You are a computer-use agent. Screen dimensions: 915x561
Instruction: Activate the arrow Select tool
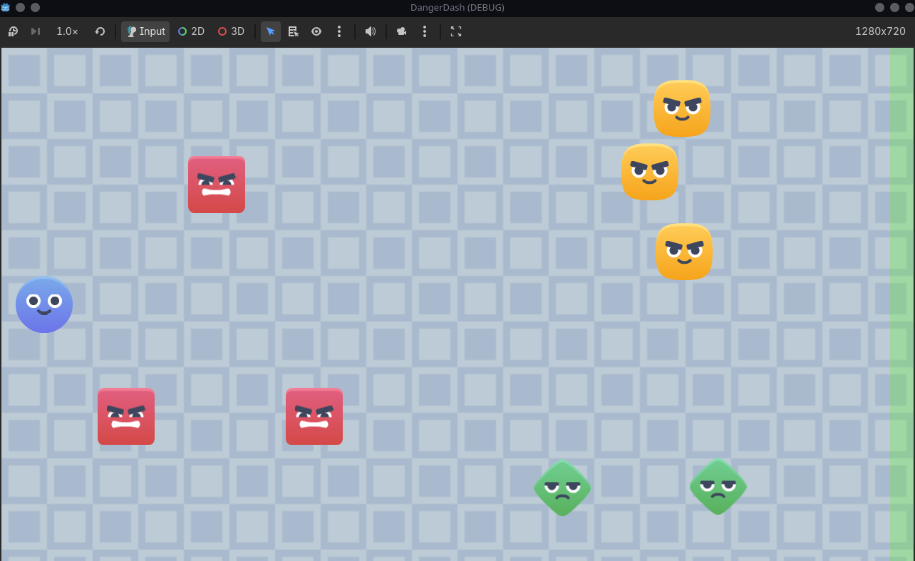coord(271,31)
